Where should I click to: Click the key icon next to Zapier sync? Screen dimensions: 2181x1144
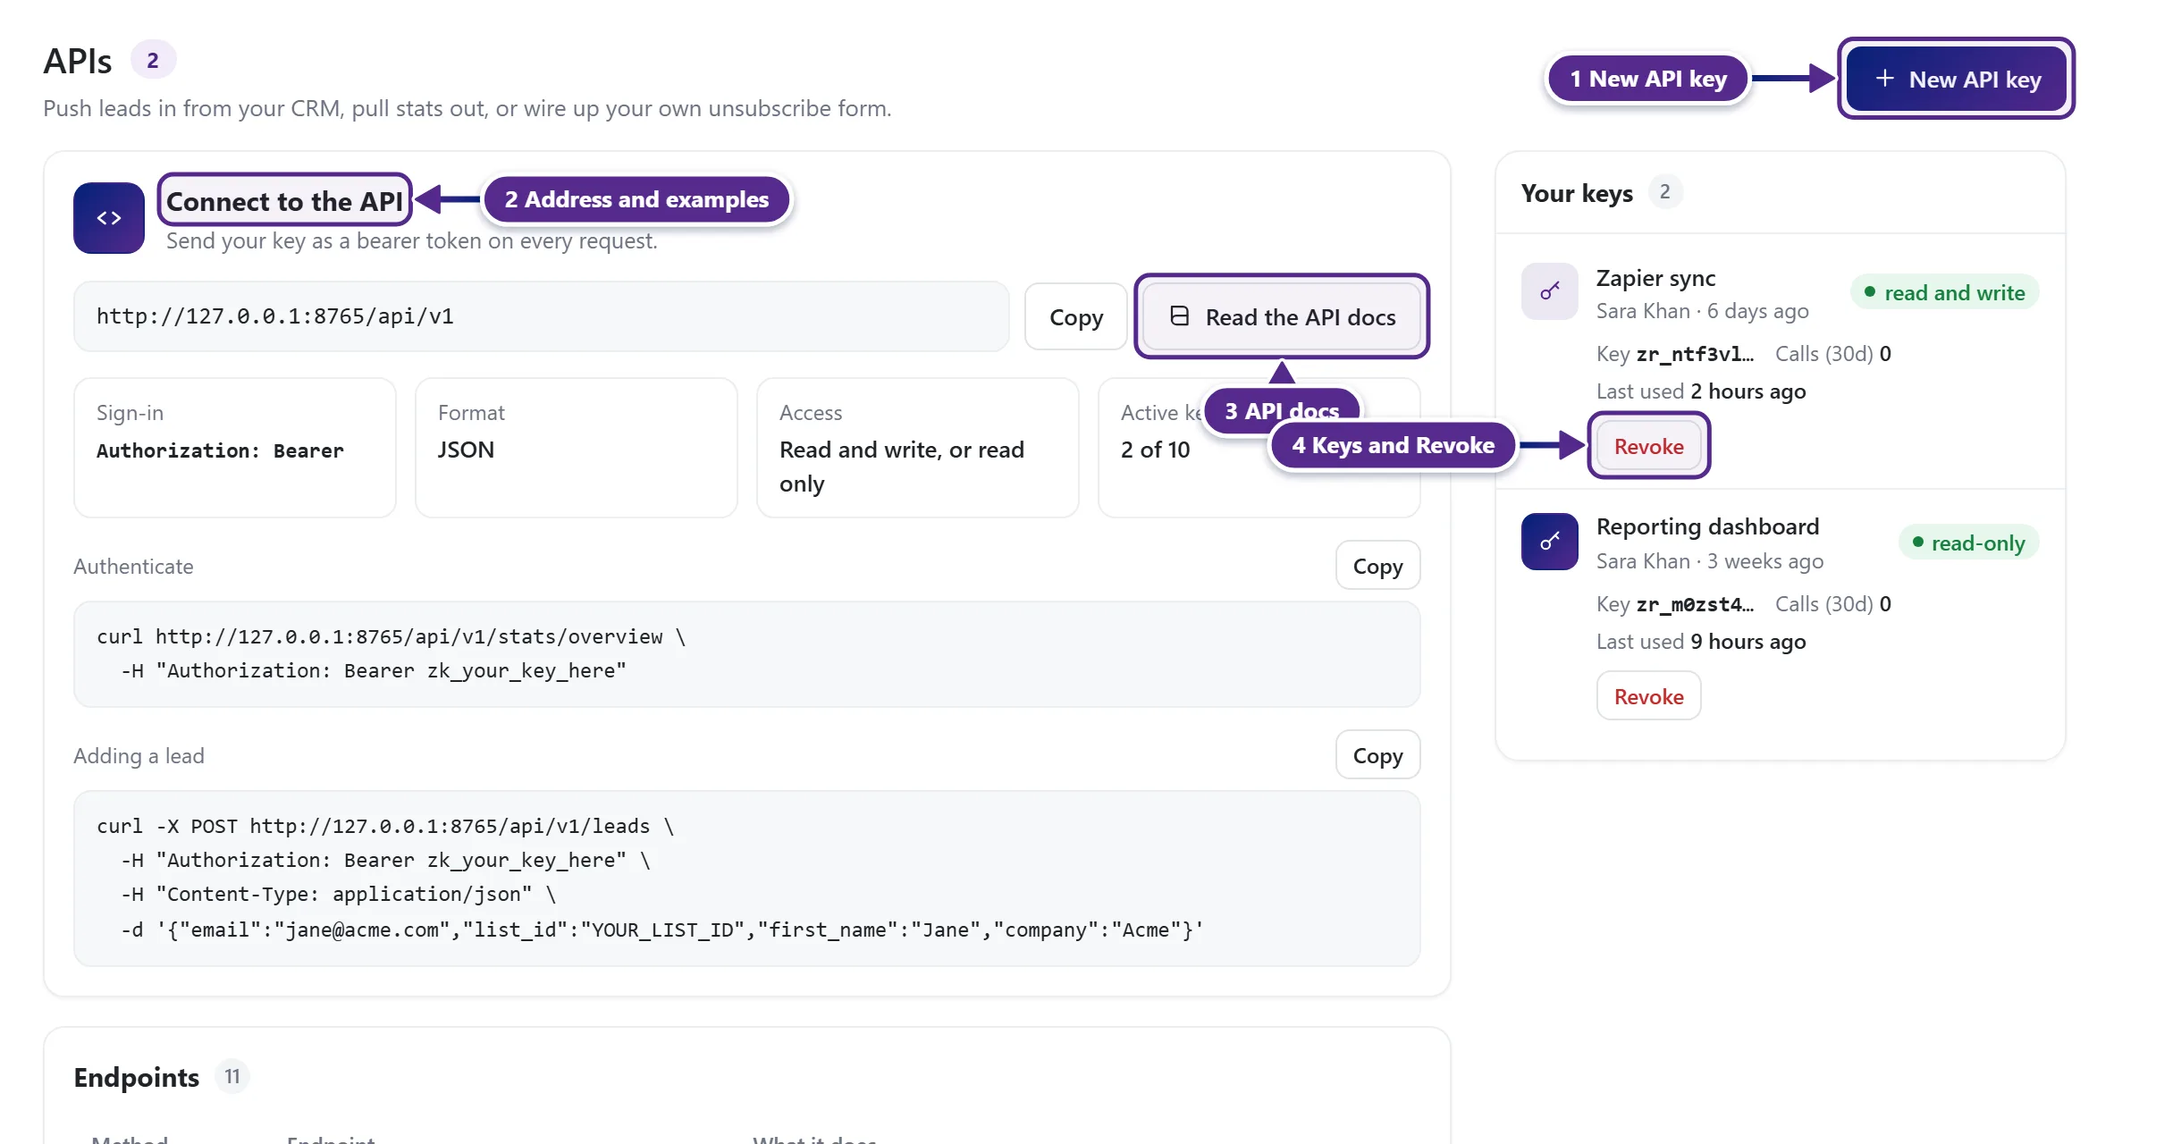pos(1550,290)
